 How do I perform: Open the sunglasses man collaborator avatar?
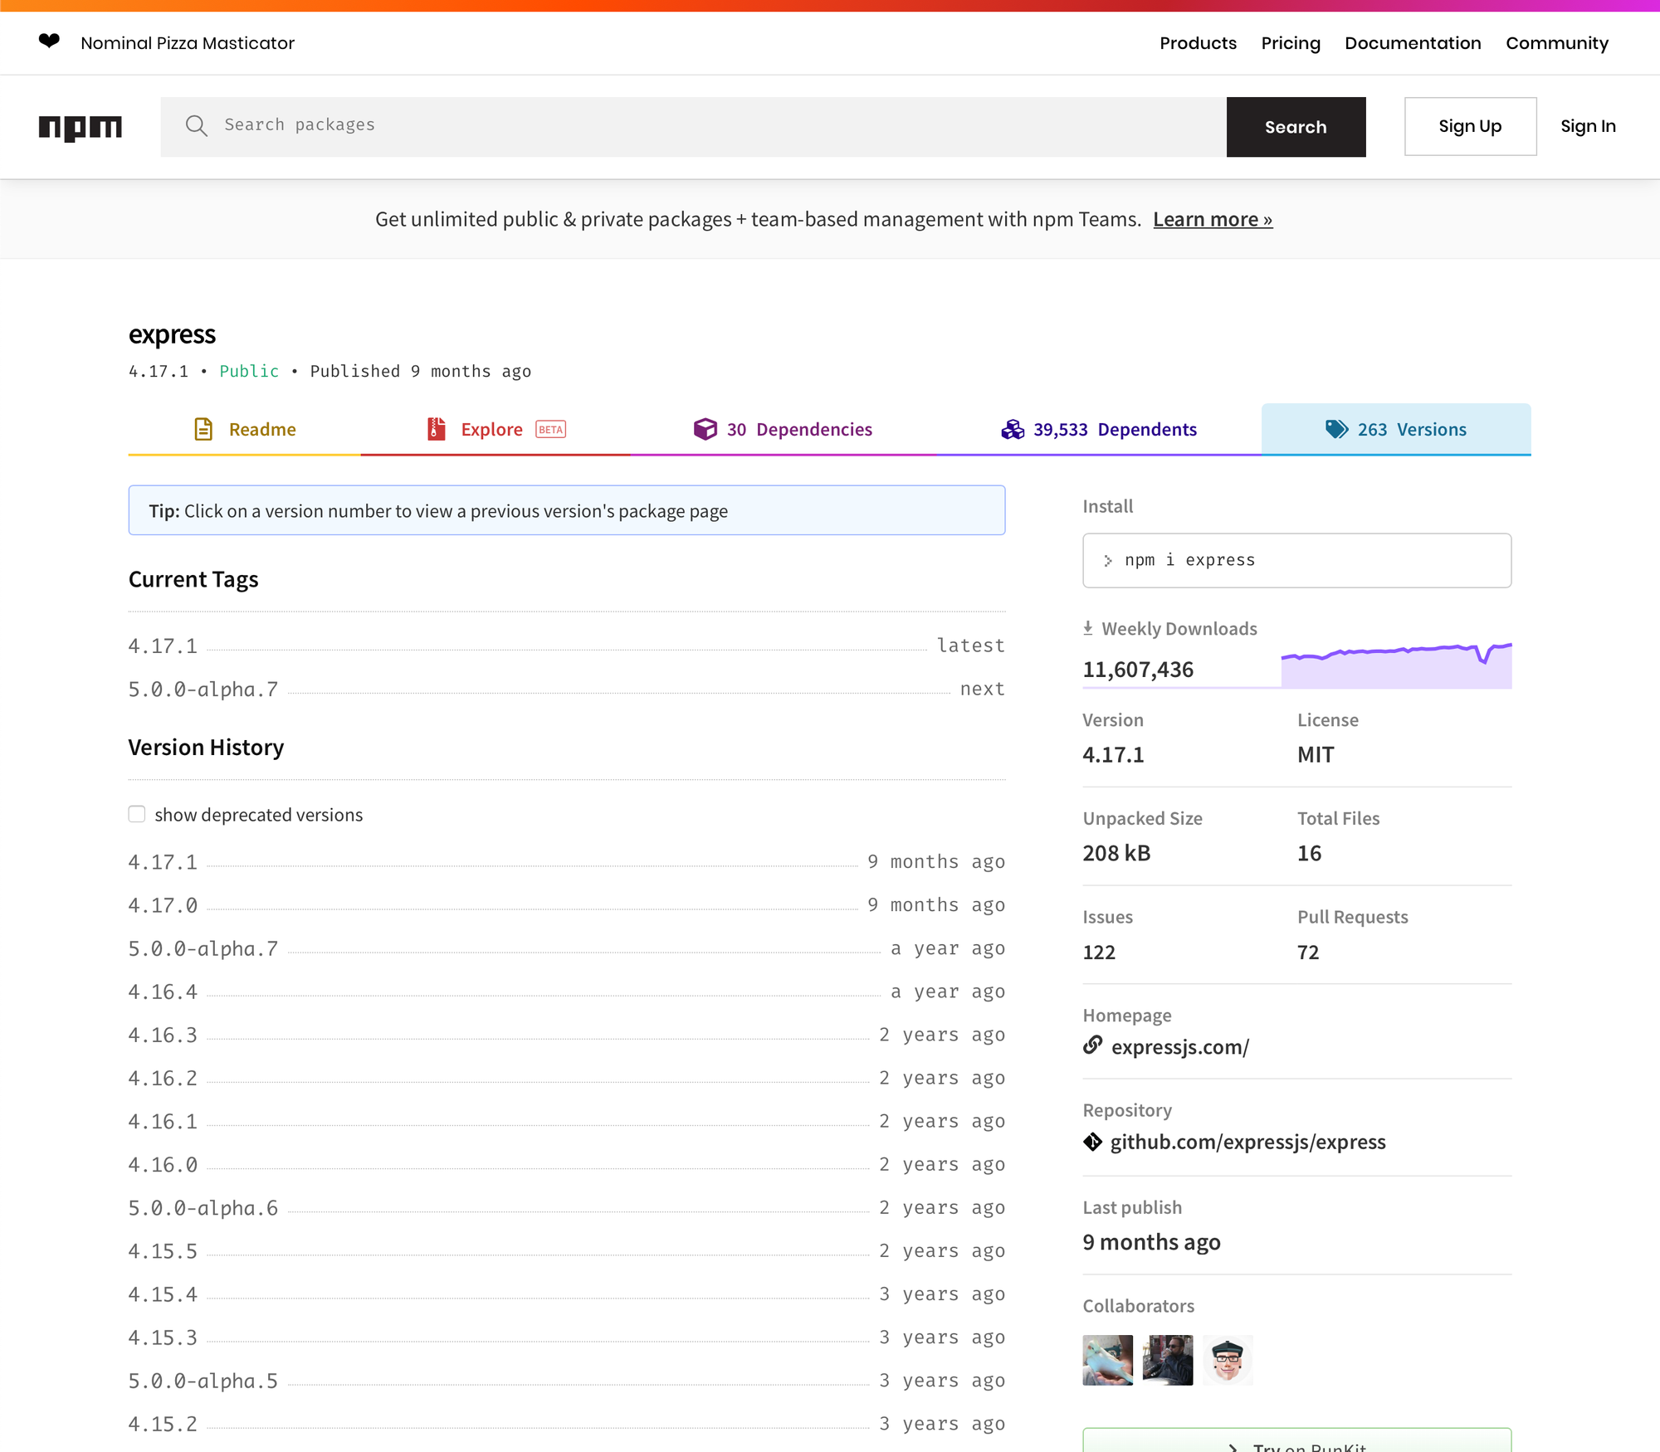[1168, 1360]
